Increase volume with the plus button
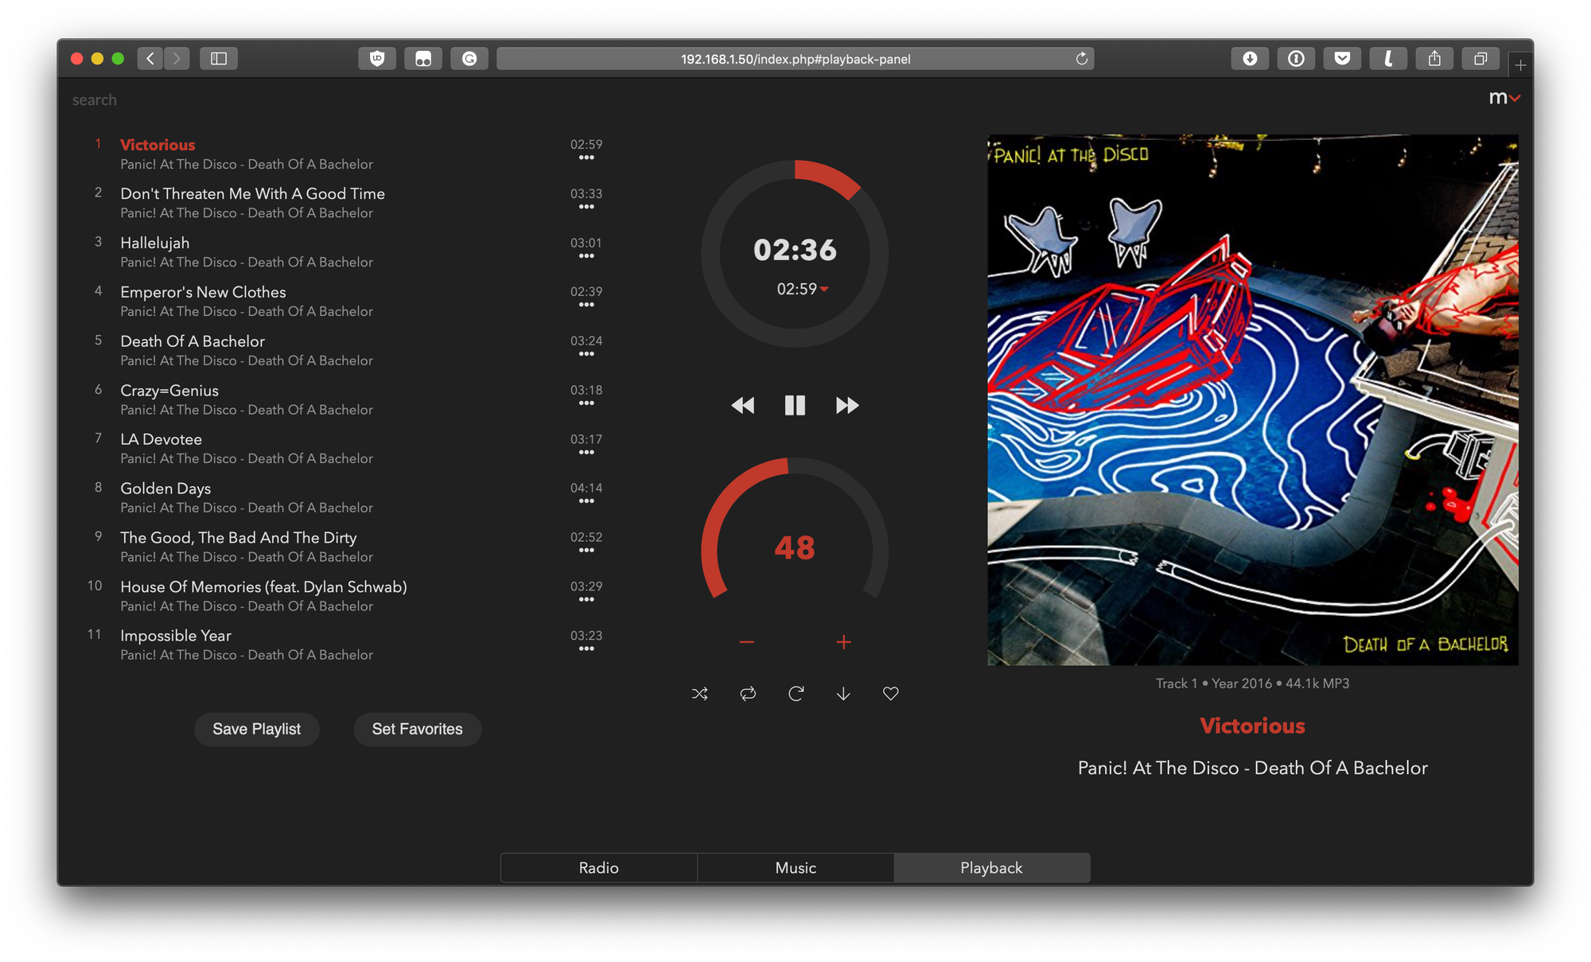 844,641
